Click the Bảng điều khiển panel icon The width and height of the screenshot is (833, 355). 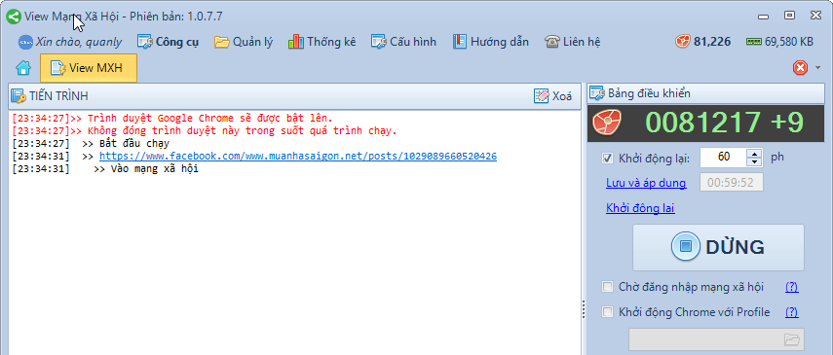tap(597, 94)
